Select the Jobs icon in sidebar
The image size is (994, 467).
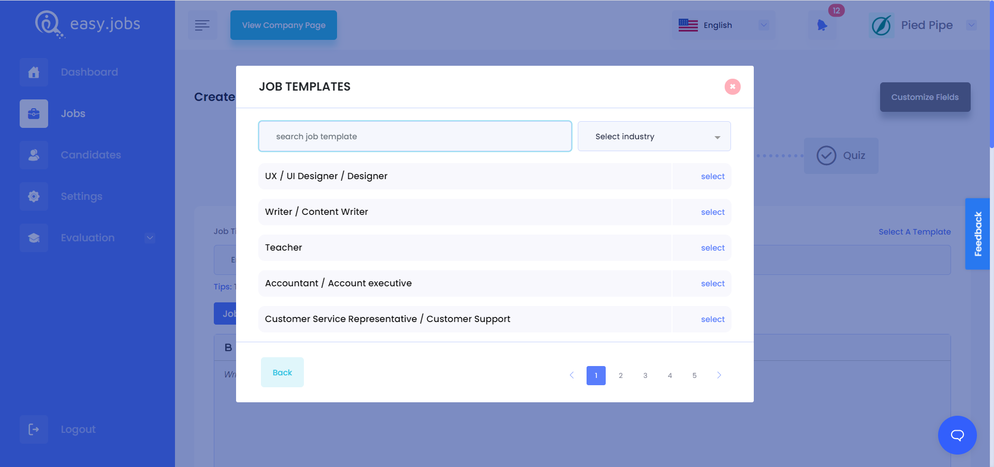coord(33,113)
